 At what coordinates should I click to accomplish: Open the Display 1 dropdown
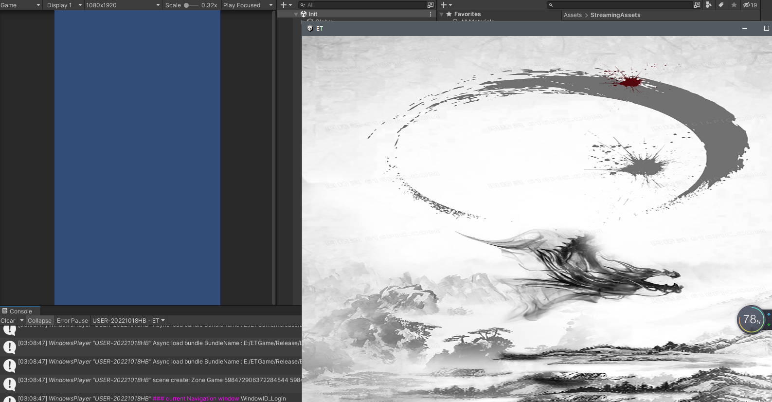[x=64, y=5]
